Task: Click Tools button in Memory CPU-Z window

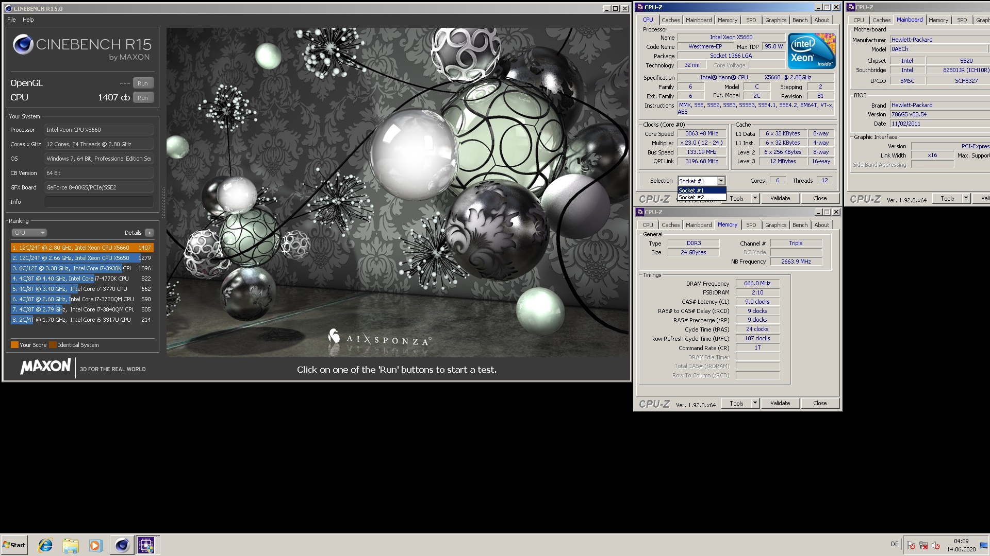Action: tap(736, 403)
